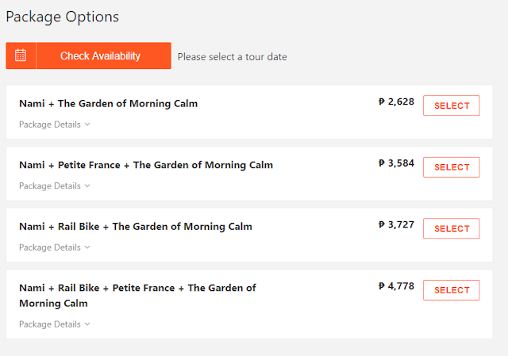Image resolution: width=508 pixels, height=356 pixels.
Task: Expand Package Details for the ₱ 2,628 package
Action: tap(54, 124)
